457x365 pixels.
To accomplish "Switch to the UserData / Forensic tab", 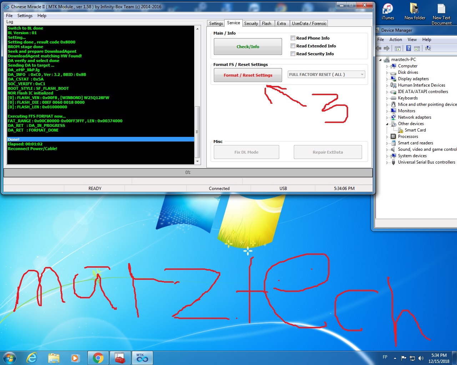I will coord(309,24).
